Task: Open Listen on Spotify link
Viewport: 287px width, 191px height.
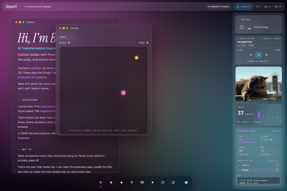Action: coord(259,61)
